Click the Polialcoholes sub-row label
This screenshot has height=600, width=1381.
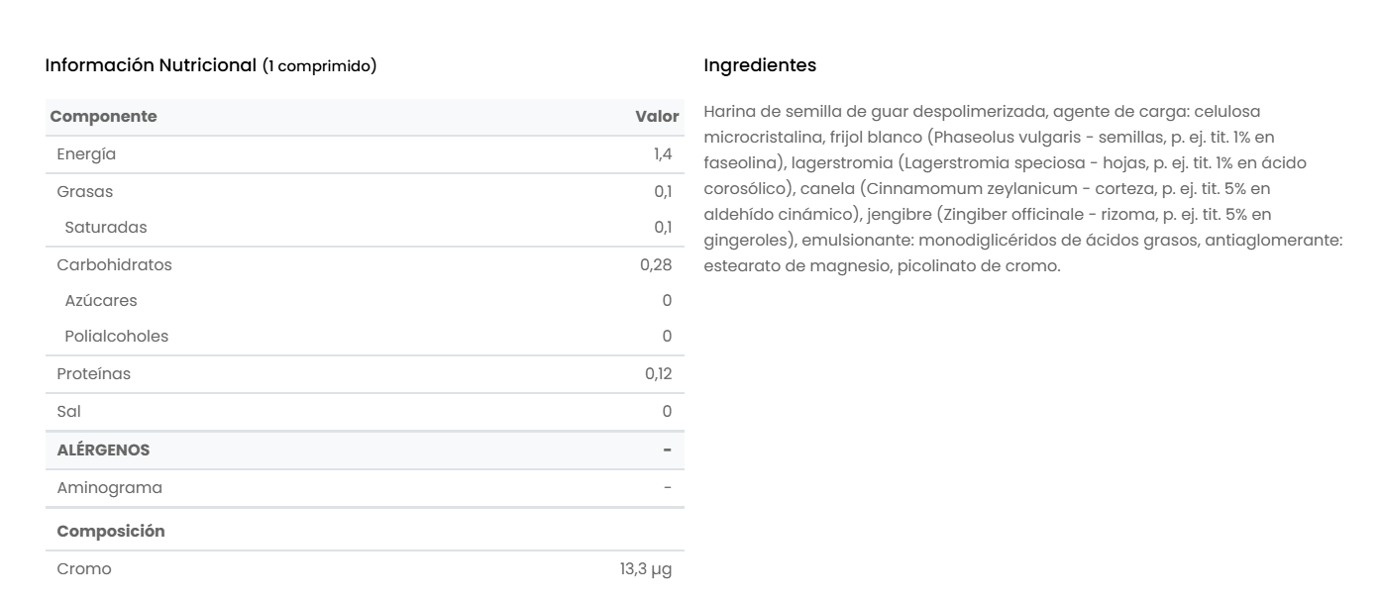[x=117, y=336]
